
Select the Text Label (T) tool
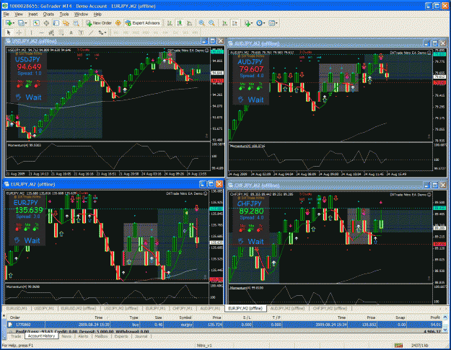[x=81, y=32]
